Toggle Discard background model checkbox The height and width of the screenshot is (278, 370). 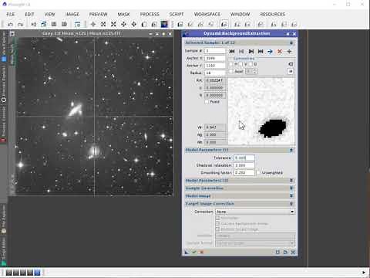coord(217,223)
